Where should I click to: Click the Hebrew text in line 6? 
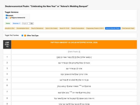[x=74, y=86]
